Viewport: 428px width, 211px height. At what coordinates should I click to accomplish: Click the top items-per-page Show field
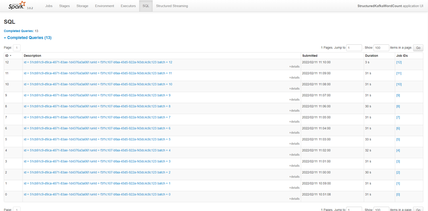(x=381, y=48)
